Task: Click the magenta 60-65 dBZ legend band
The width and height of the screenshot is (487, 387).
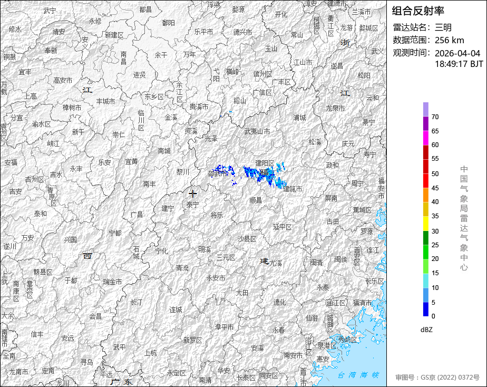Action: pos(426,138)
